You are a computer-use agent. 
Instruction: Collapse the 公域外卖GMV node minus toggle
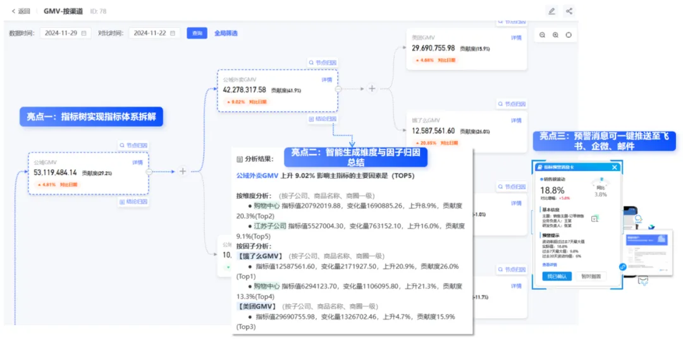click(x=338, y=88)
